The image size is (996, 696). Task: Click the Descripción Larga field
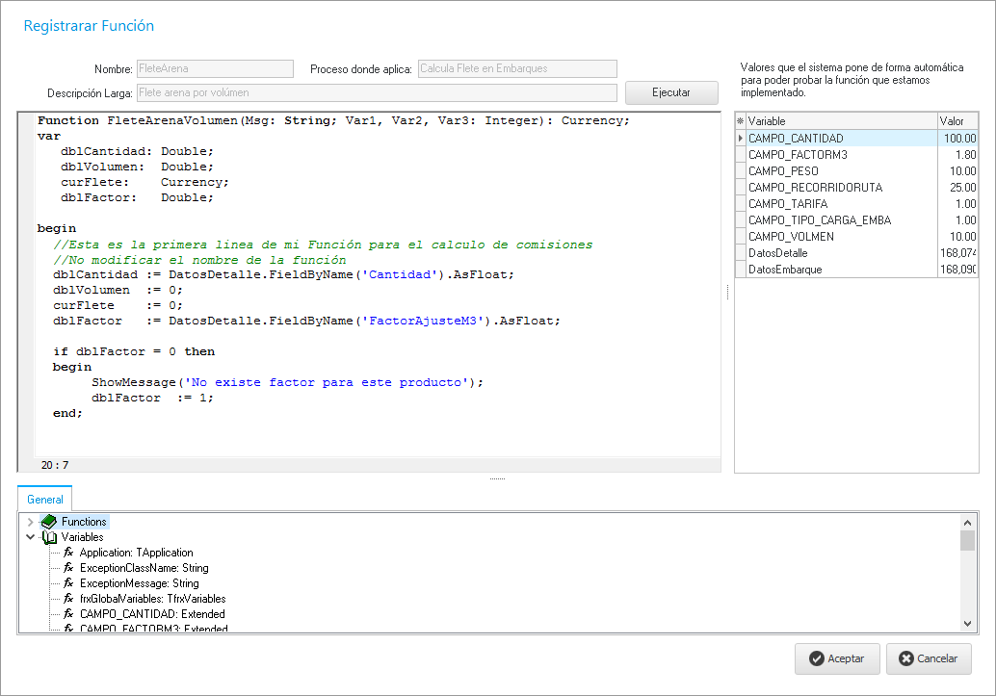376,92
